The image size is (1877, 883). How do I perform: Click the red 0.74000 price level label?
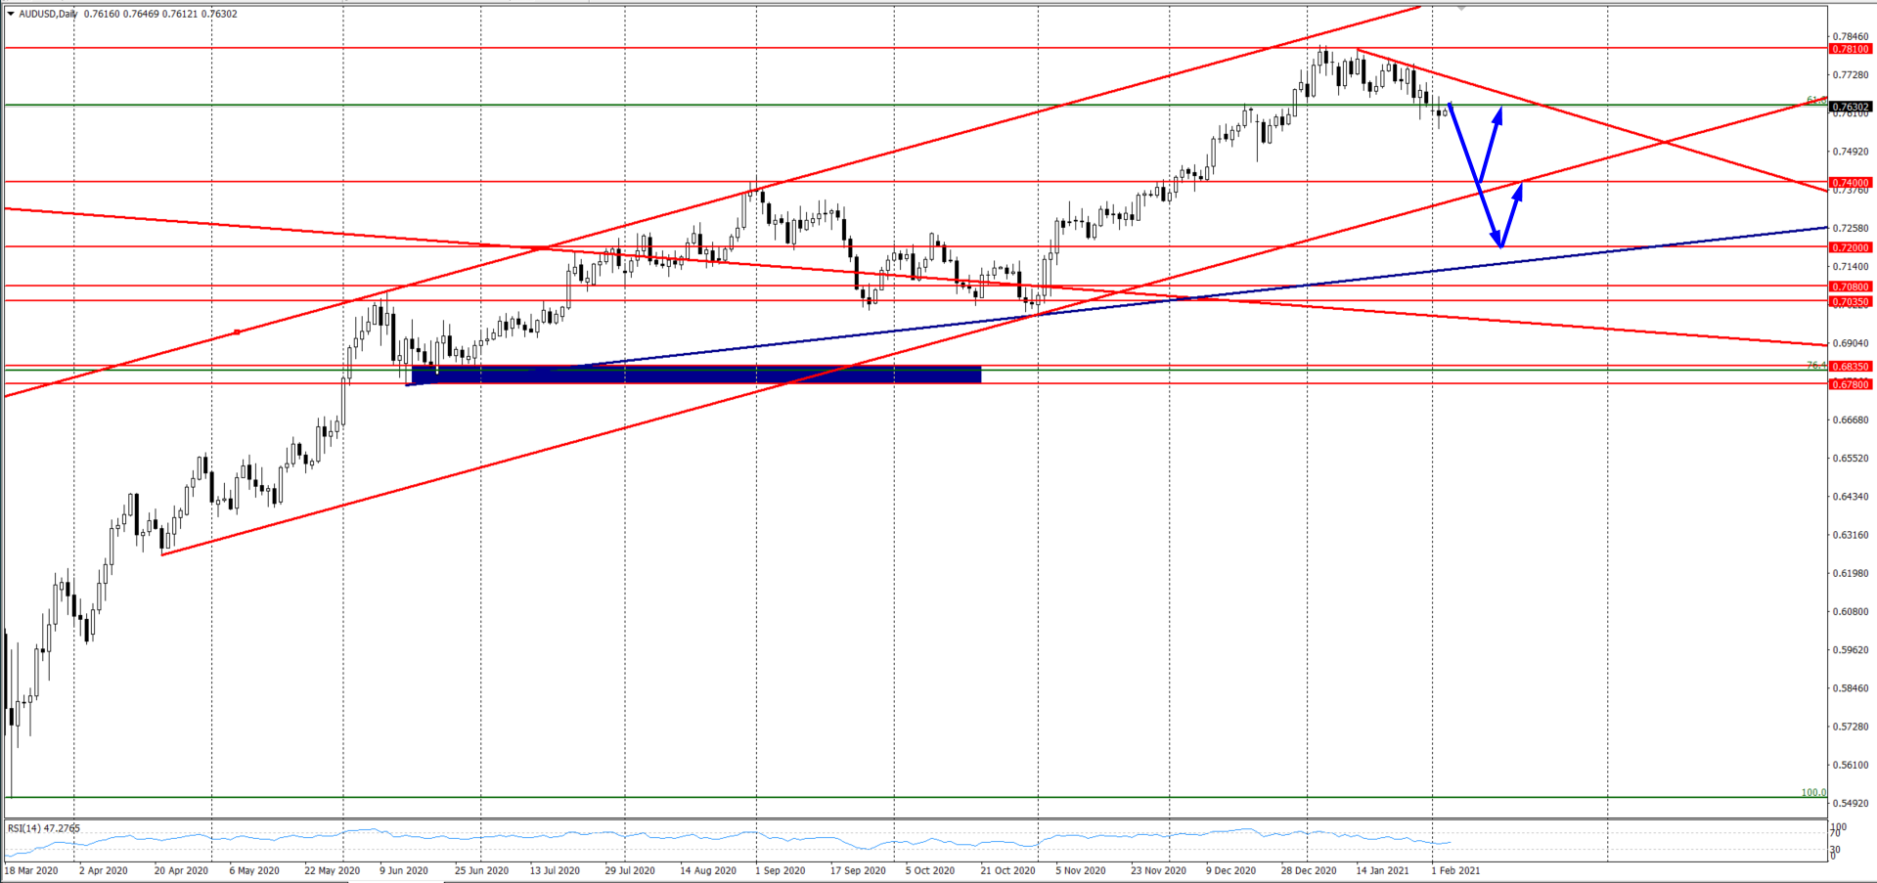click(1850, 183)
